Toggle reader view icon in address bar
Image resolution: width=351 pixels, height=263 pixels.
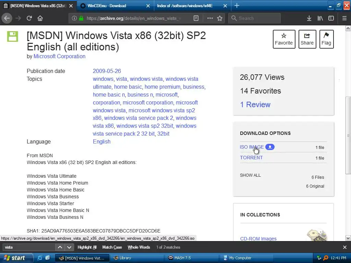click(x=196, y=18)
